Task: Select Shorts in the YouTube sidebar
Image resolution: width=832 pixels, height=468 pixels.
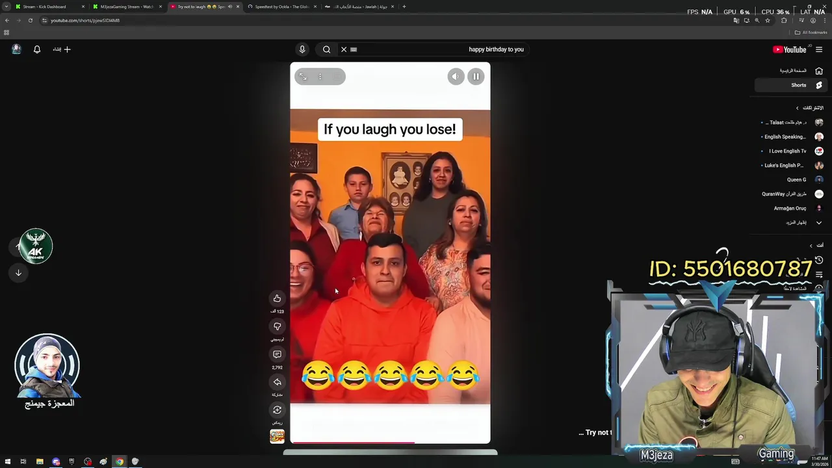Action: (790, 85)
